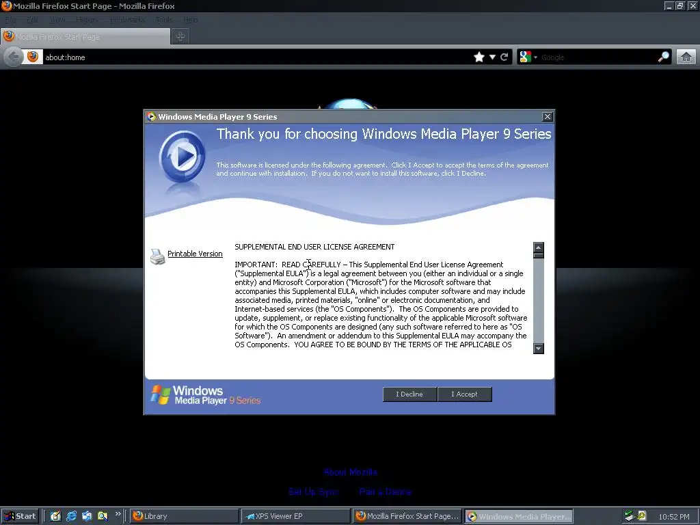Viewport: 700px width, 525px height.
Task: Close the Windows Media Player 9 Series dialog
Action: click(548, 117)
